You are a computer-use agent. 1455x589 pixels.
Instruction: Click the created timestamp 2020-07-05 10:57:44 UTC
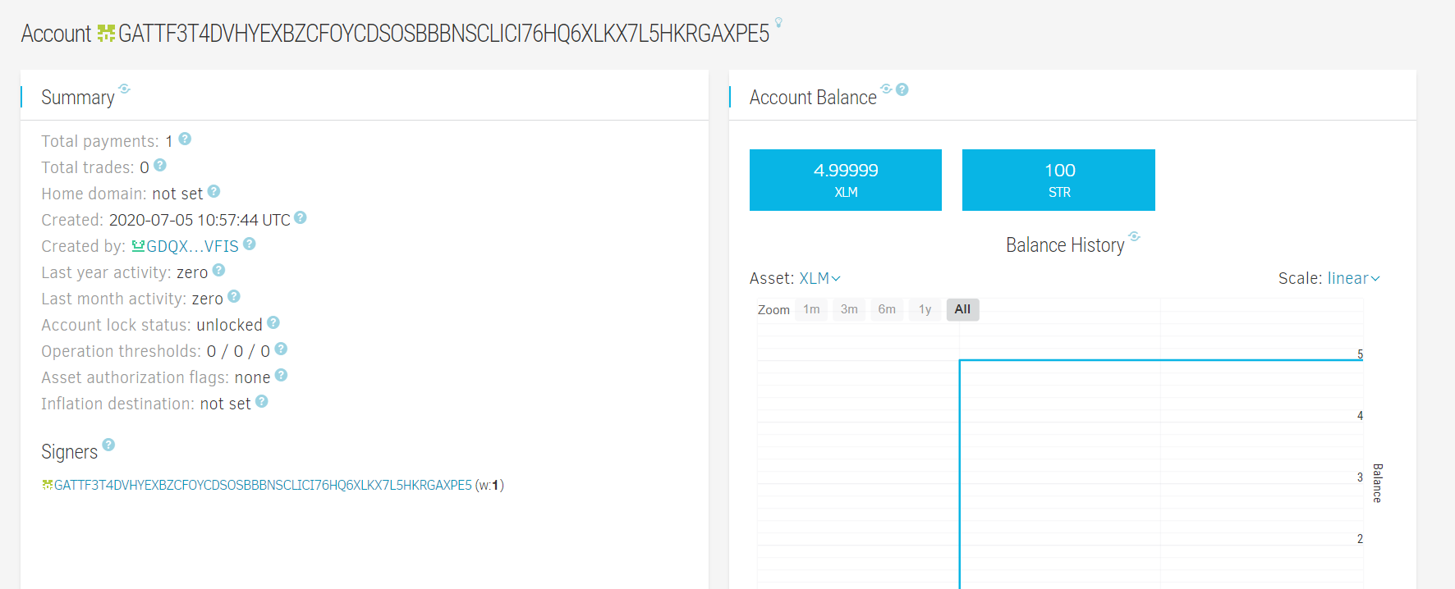(x=200, y=220)
